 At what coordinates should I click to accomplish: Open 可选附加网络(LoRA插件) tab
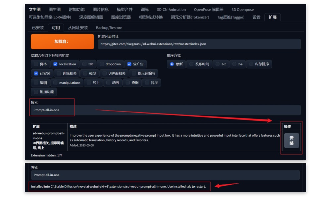[x=50, y=17]
